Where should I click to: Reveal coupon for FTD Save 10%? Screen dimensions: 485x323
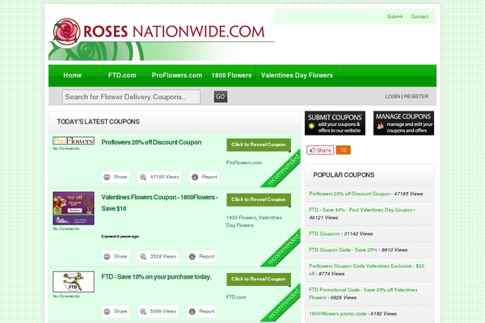pos(259,279)
